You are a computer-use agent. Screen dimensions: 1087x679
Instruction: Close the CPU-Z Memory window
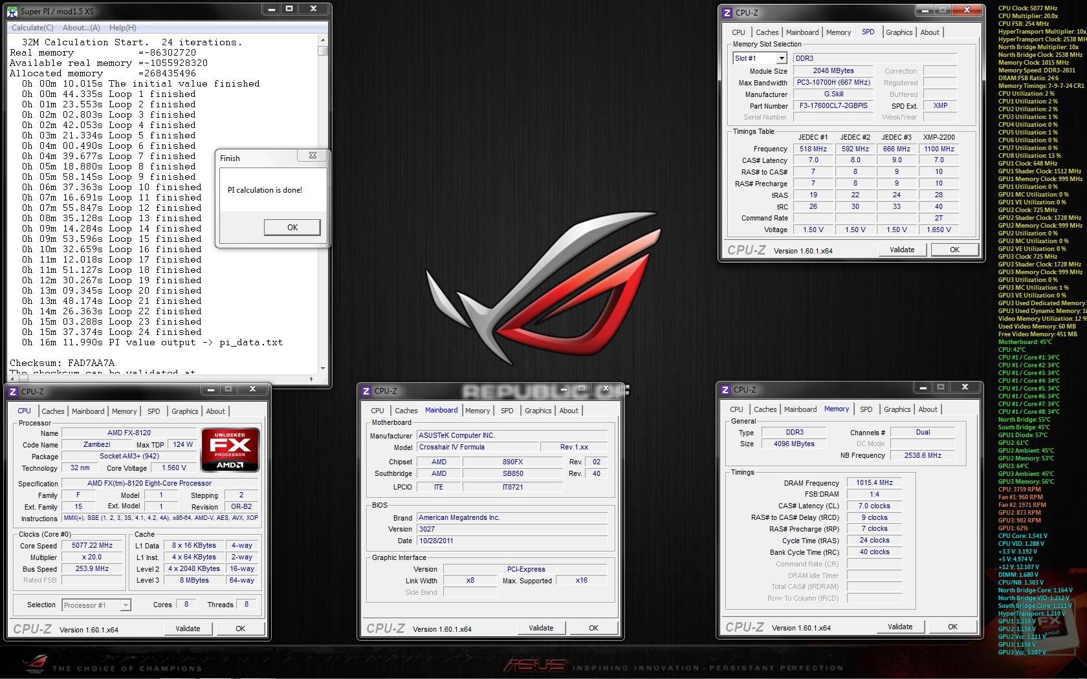[965, 387]
